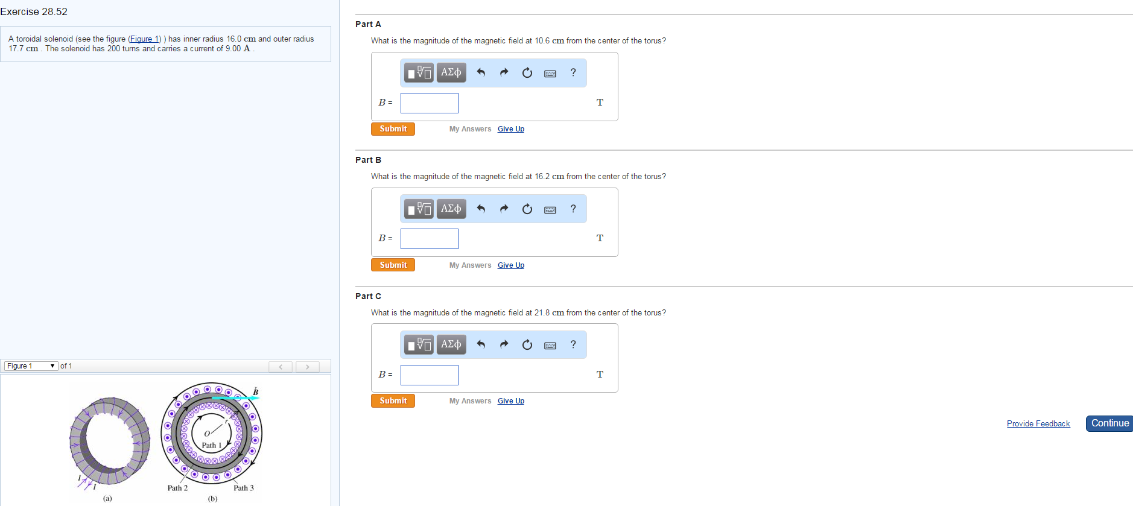Go to the next figure arrow
1133x506 pixels.
307,367
